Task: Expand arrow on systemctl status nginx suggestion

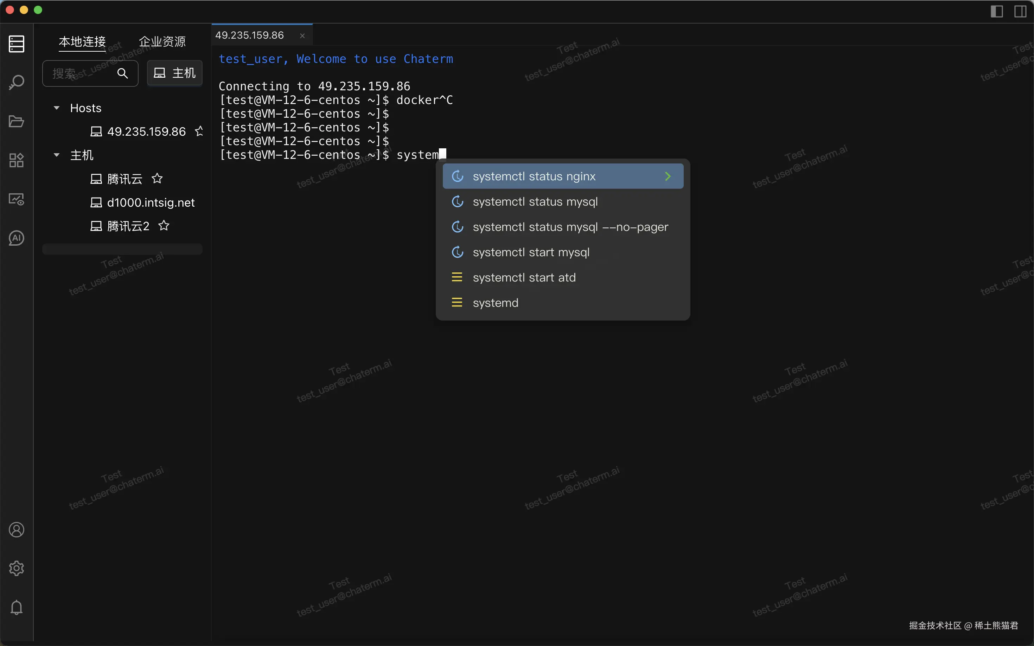Action: click(x=668, y=176)
